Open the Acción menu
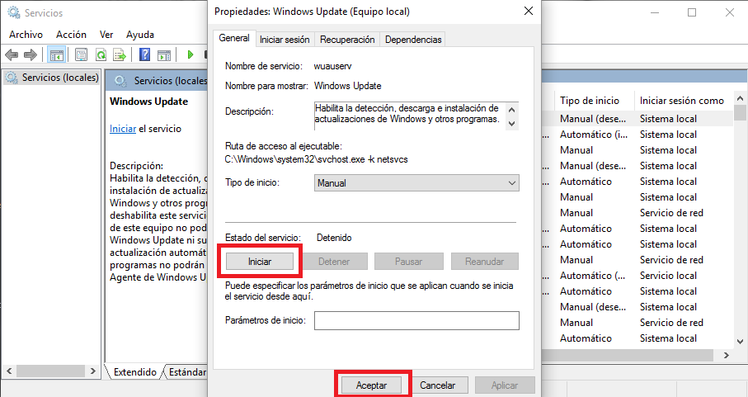This screenshot has width=748, height=397. pyautogui.click(x=71, y=35)
